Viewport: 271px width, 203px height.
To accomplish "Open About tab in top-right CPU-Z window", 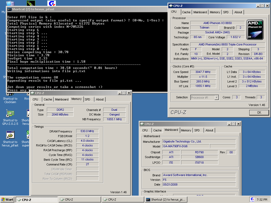I will pos(238,12).
